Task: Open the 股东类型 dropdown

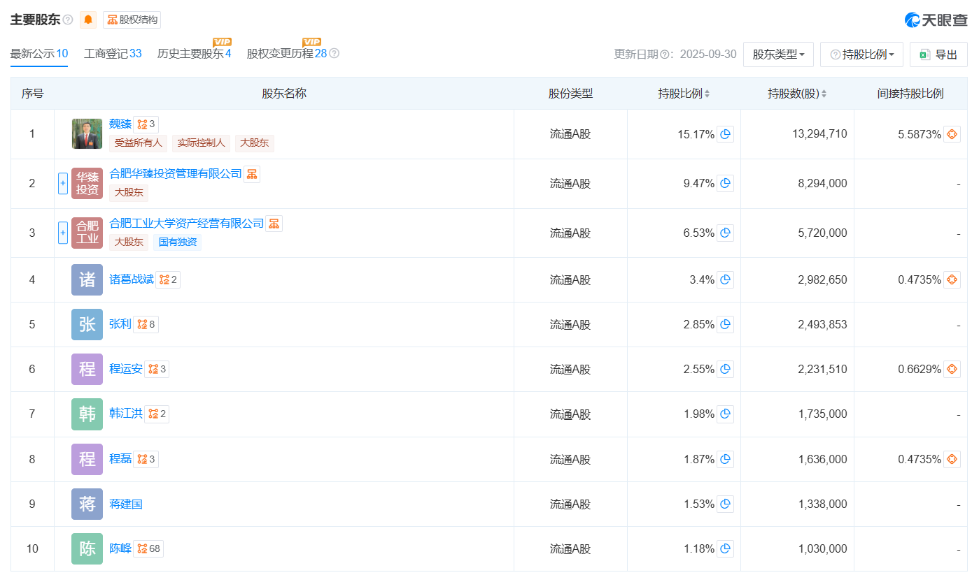Action: click(778, 54)
